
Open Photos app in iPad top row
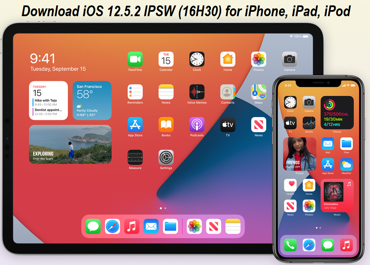[x=259, y=59]
